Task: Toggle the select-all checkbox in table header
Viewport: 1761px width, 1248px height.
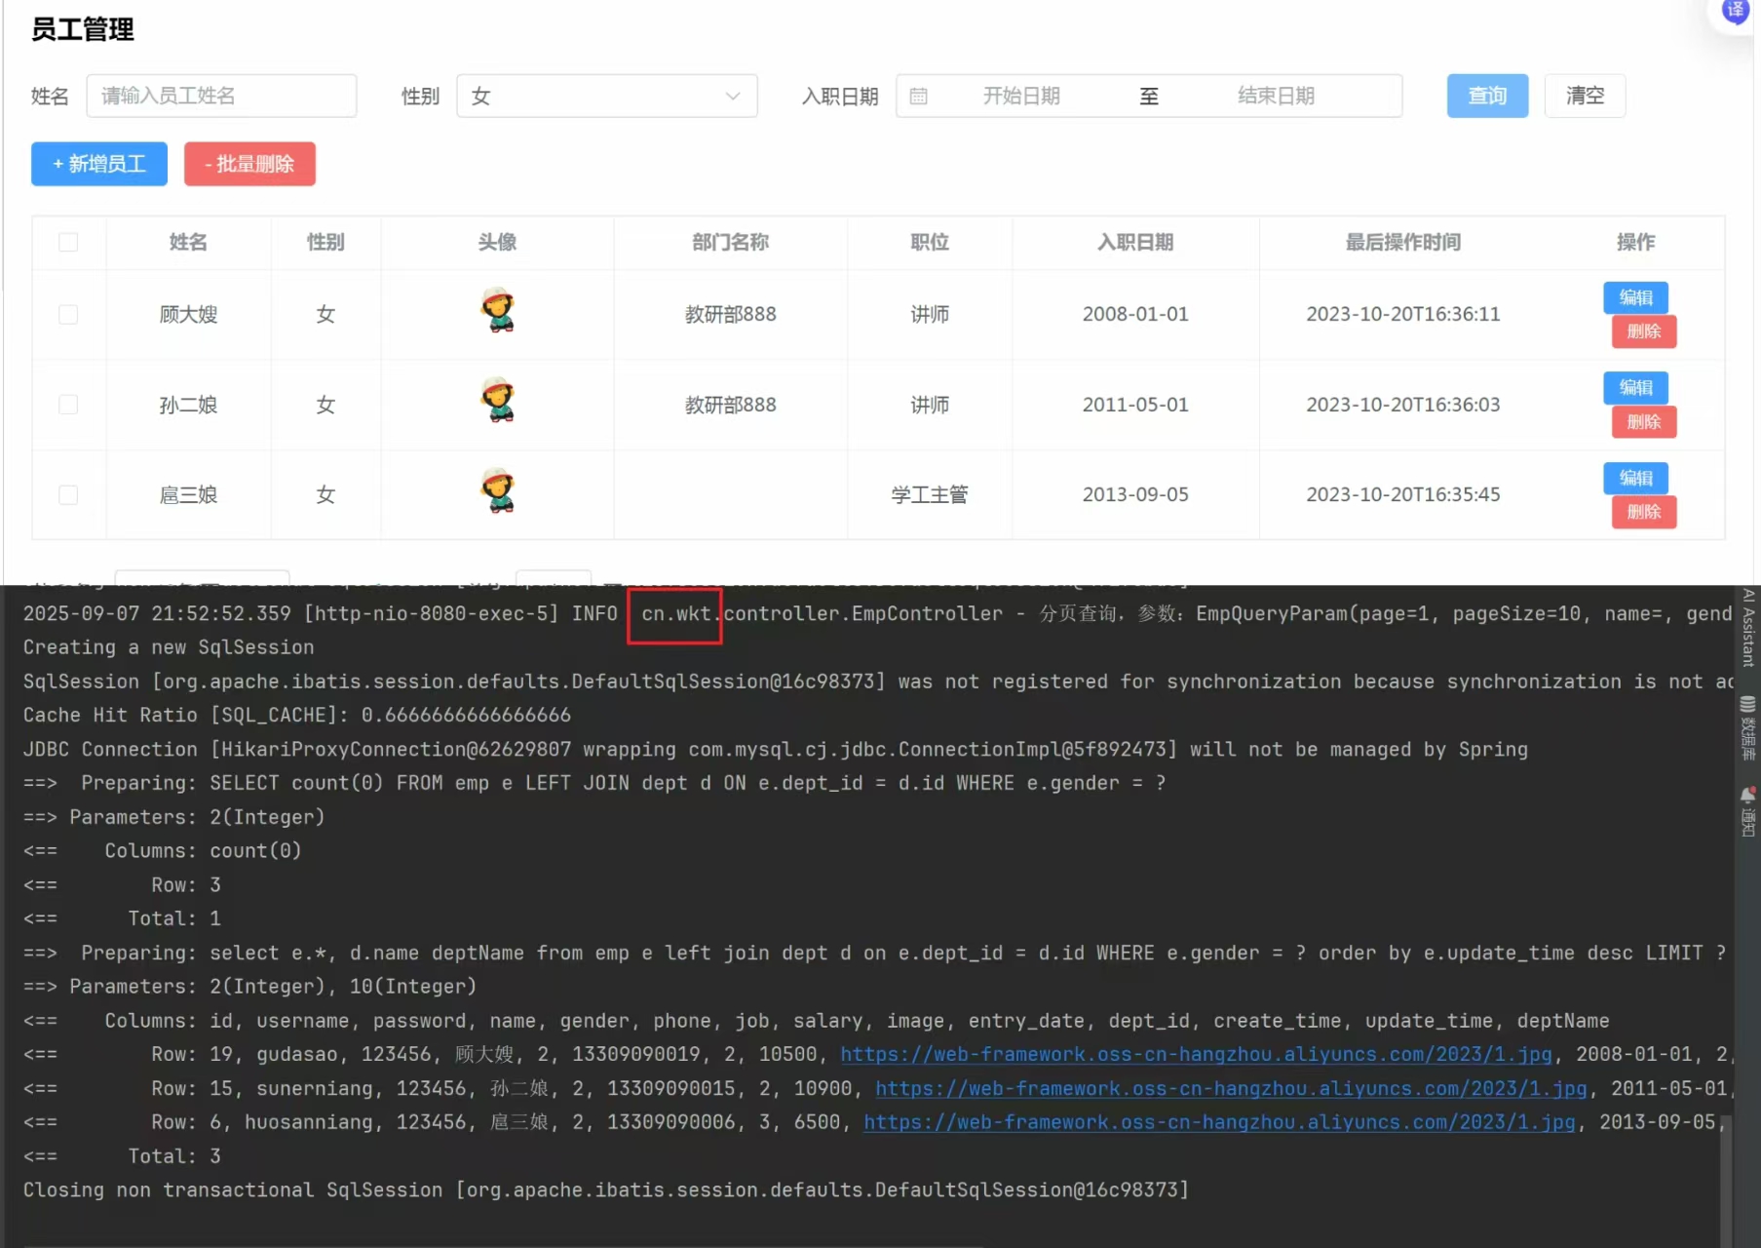Action: pos(68,242)
